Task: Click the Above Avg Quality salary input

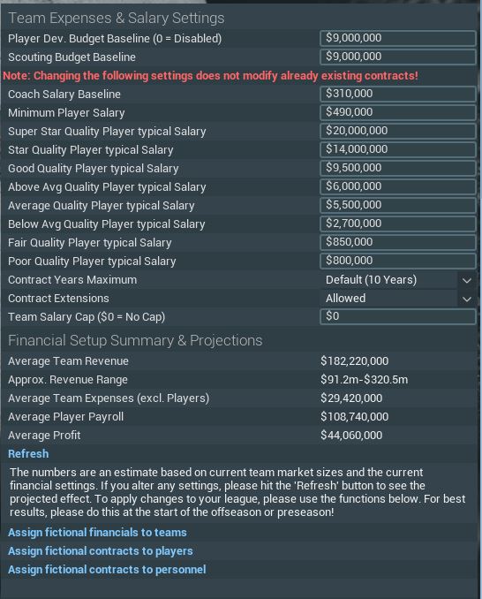Action: [397, 186]
